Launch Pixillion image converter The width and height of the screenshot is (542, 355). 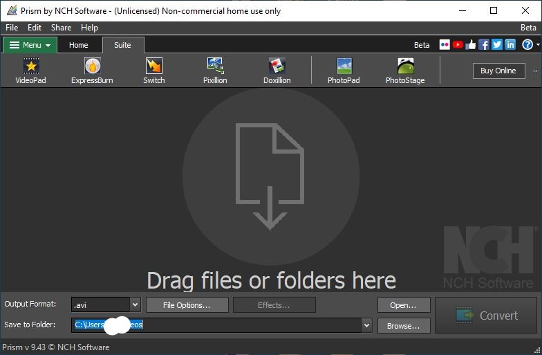(x=215, y=71)
